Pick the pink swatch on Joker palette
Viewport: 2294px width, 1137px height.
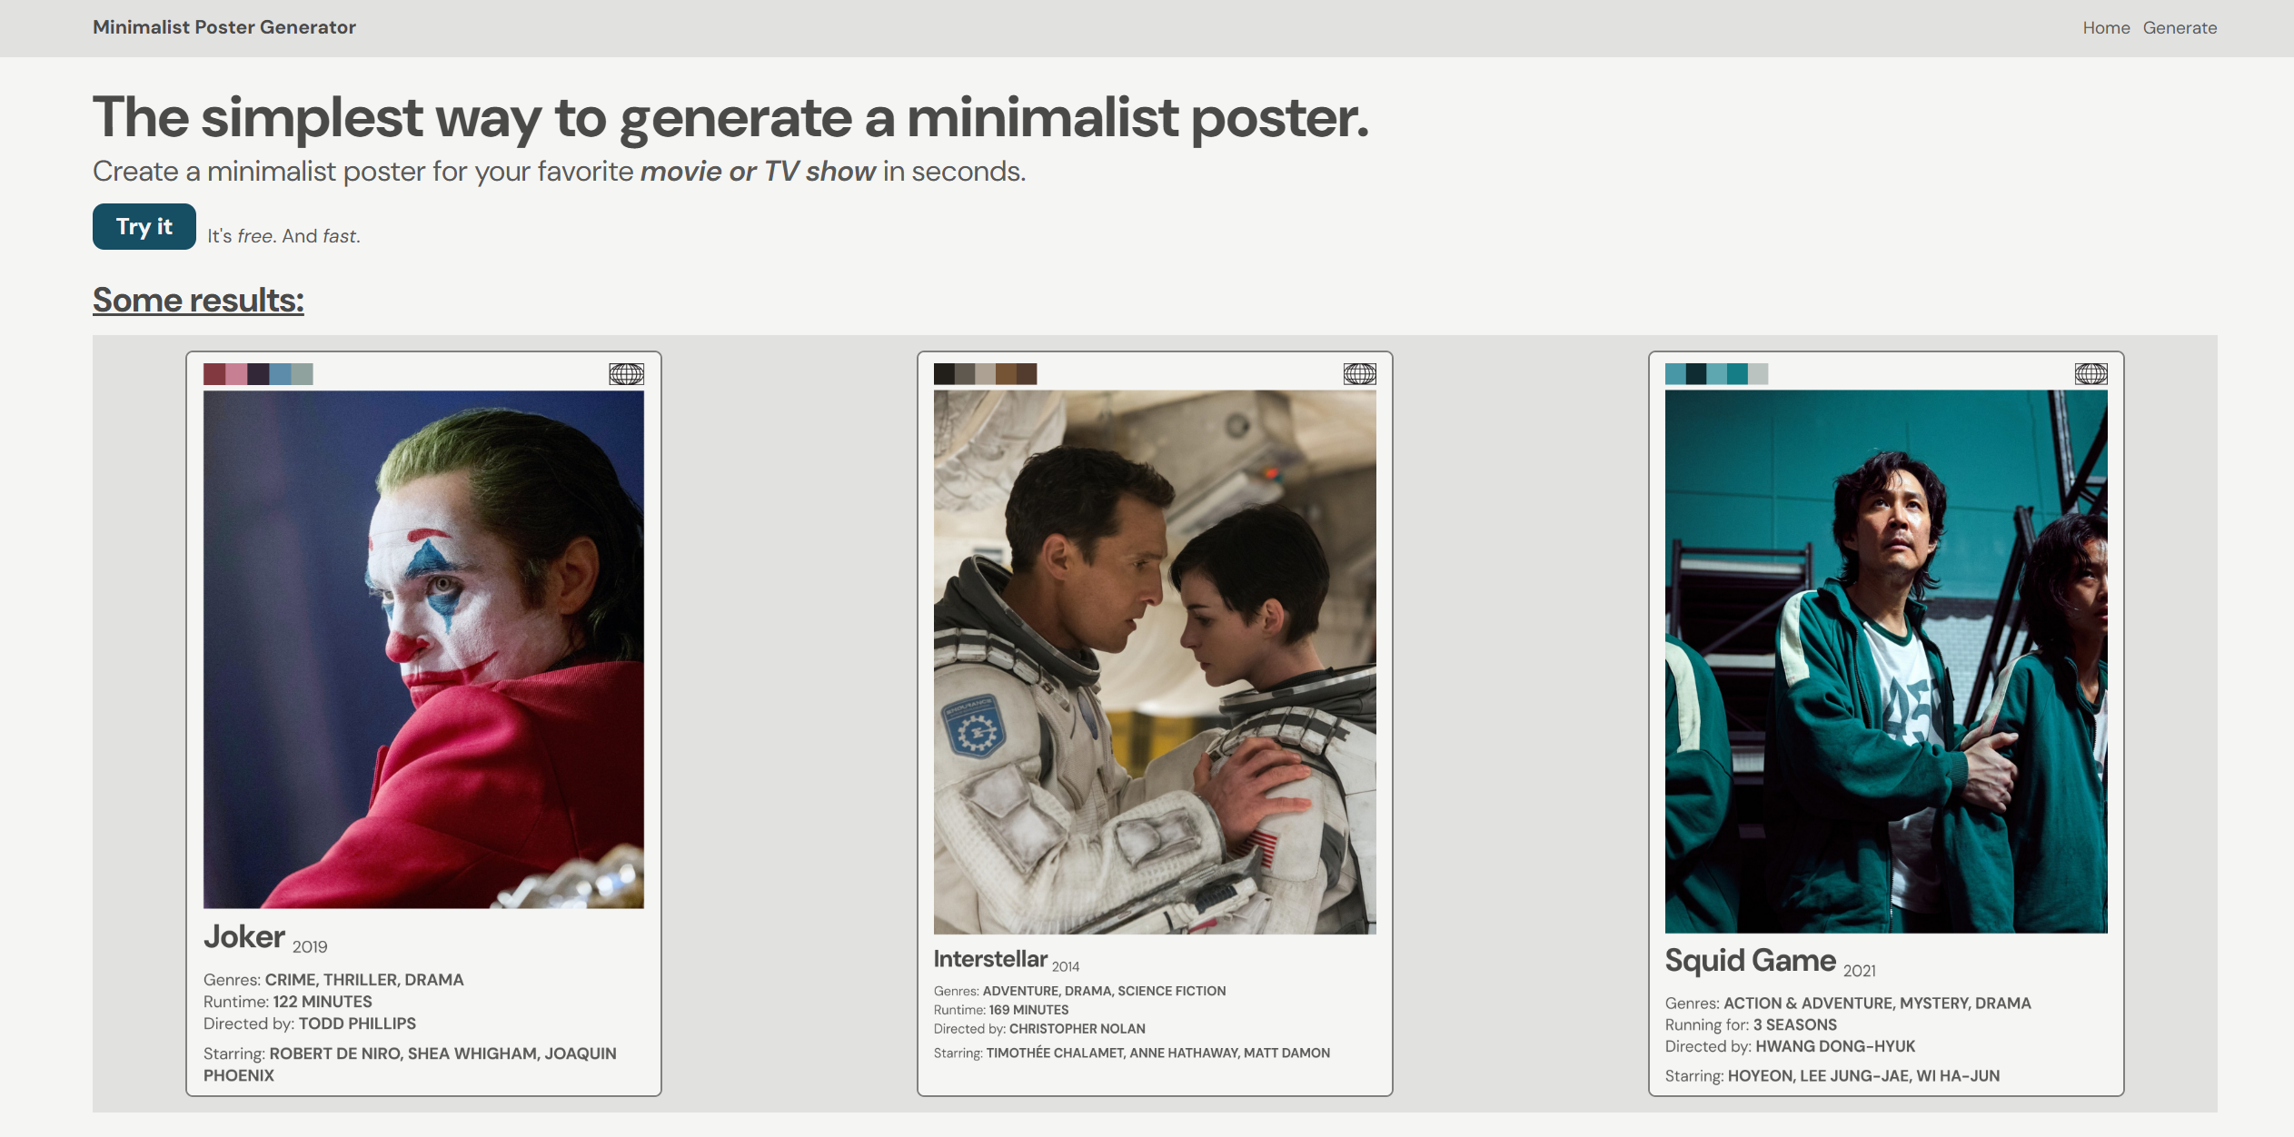[236, 374]
